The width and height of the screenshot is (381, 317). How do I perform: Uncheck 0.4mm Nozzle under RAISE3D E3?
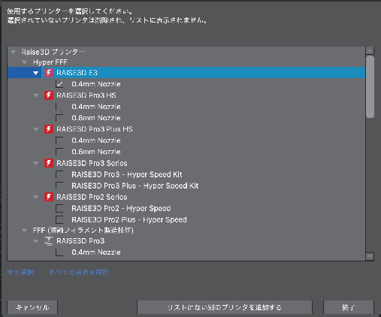59,84
